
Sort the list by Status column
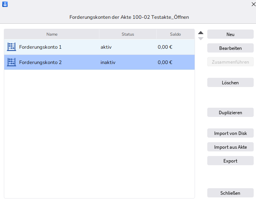click(128, 34)
